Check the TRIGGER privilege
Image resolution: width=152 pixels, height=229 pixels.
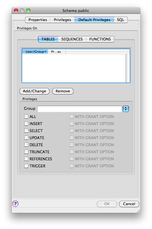tap(26, 166)
